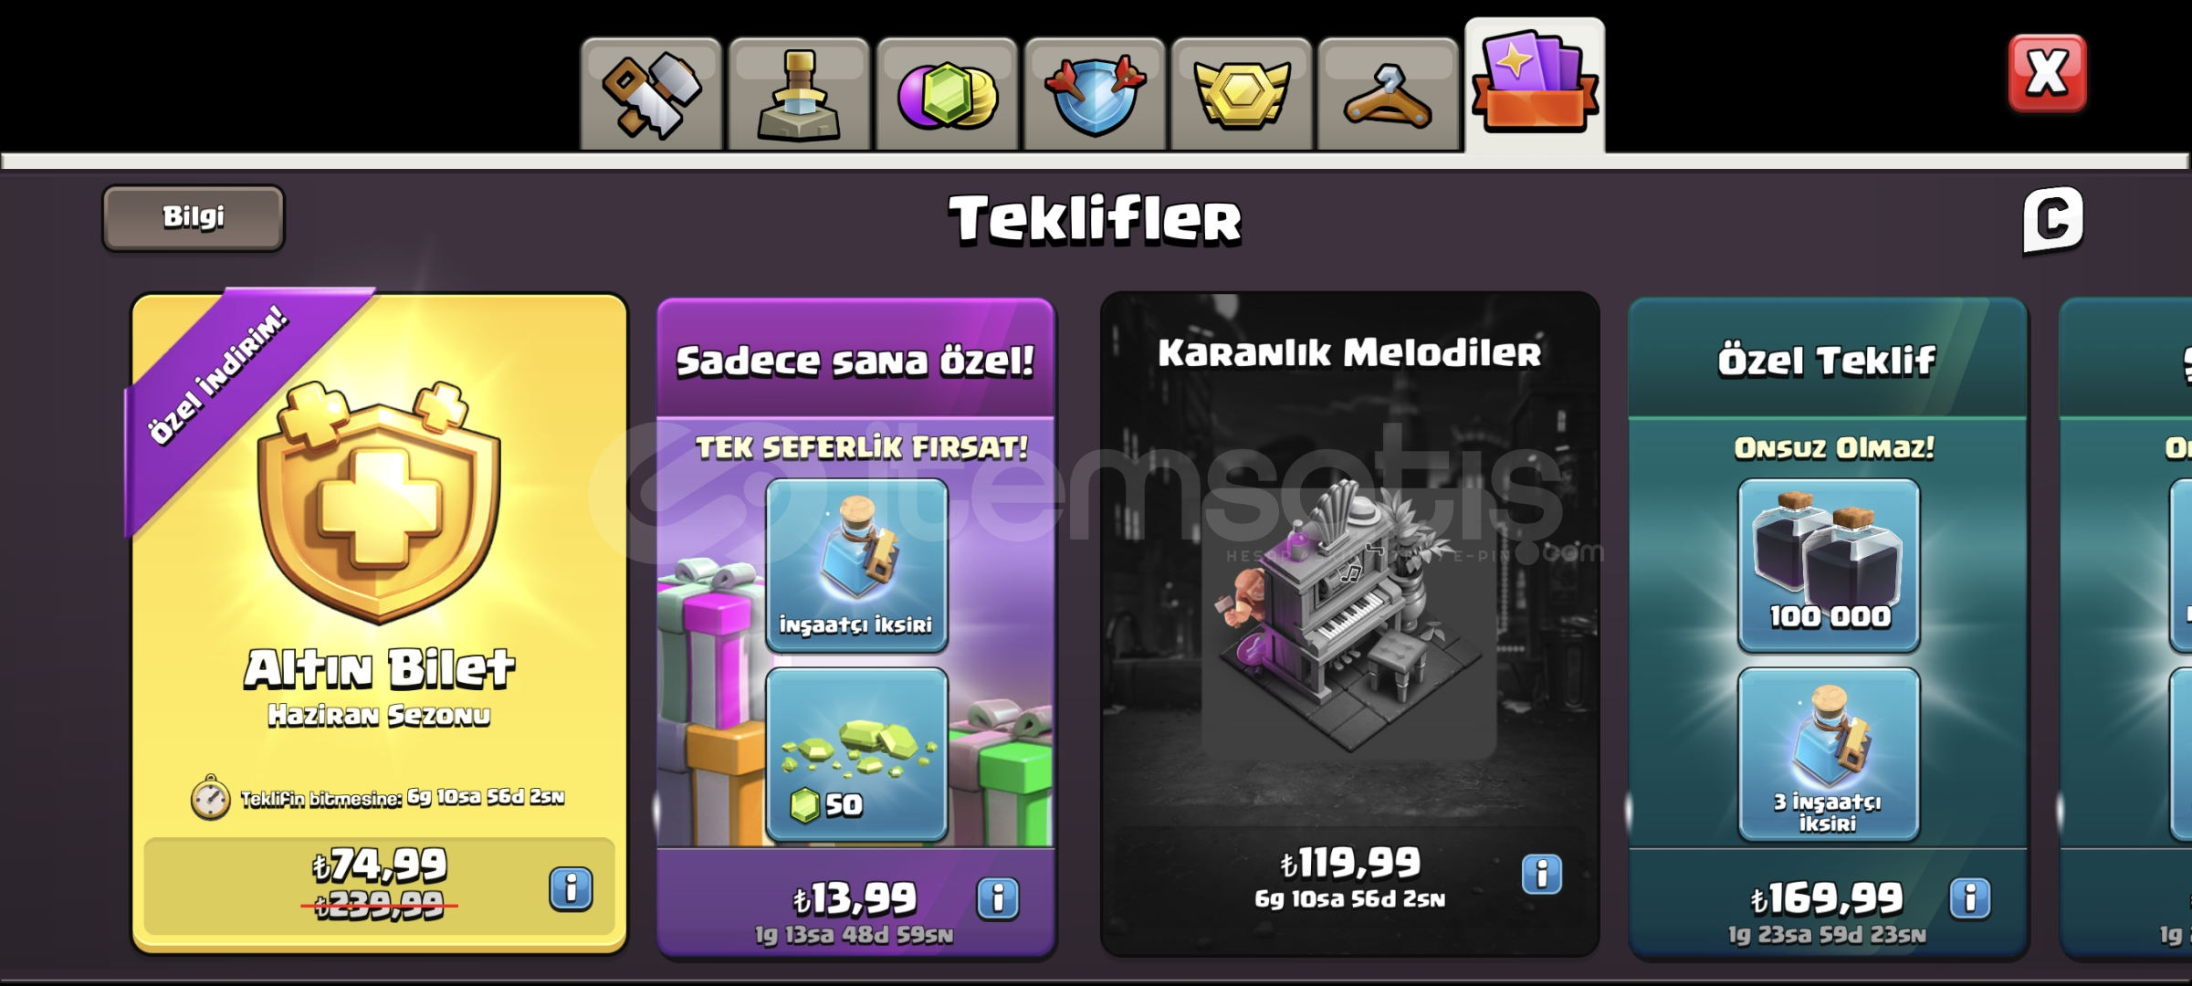2192x986 pixels.
Task: Open the clothes hanger skins tab
Action: click(x=1389, y=95)
